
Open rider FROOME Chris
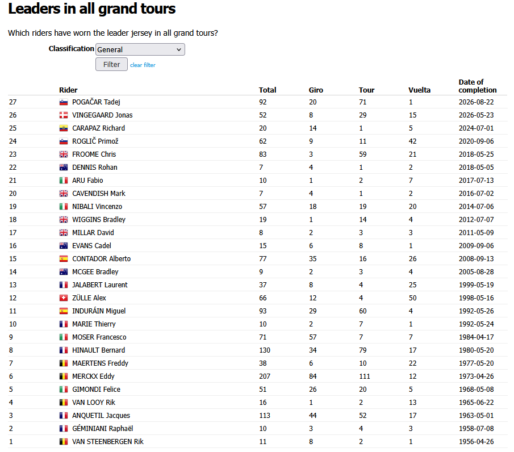(94, 154)
